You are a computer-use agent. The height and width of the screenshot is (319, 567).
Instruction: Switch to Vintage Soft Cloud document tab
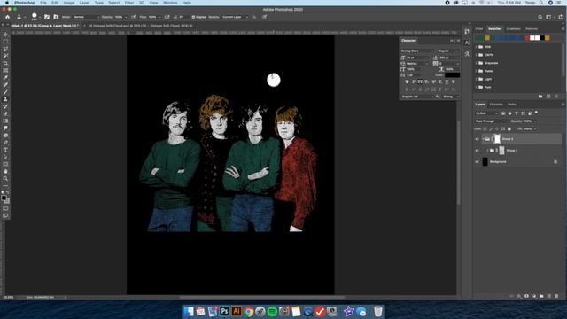140,26
